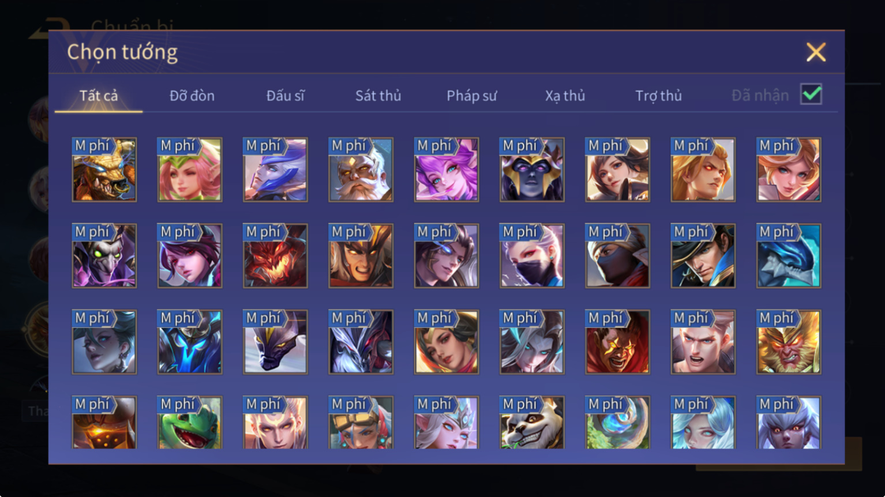Select the golden bull hero portrait
Viewport: 885px width, 497px height.
[x=104, y=170]
